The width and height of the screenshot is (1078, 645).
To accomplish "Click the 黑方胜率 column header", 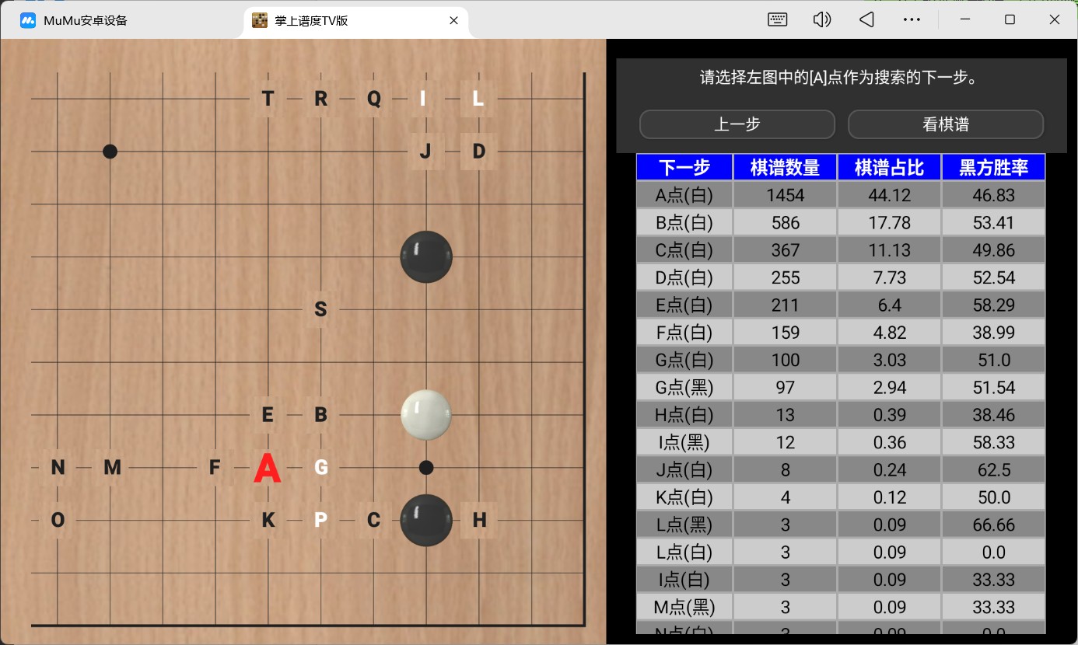I will point(993,167).
